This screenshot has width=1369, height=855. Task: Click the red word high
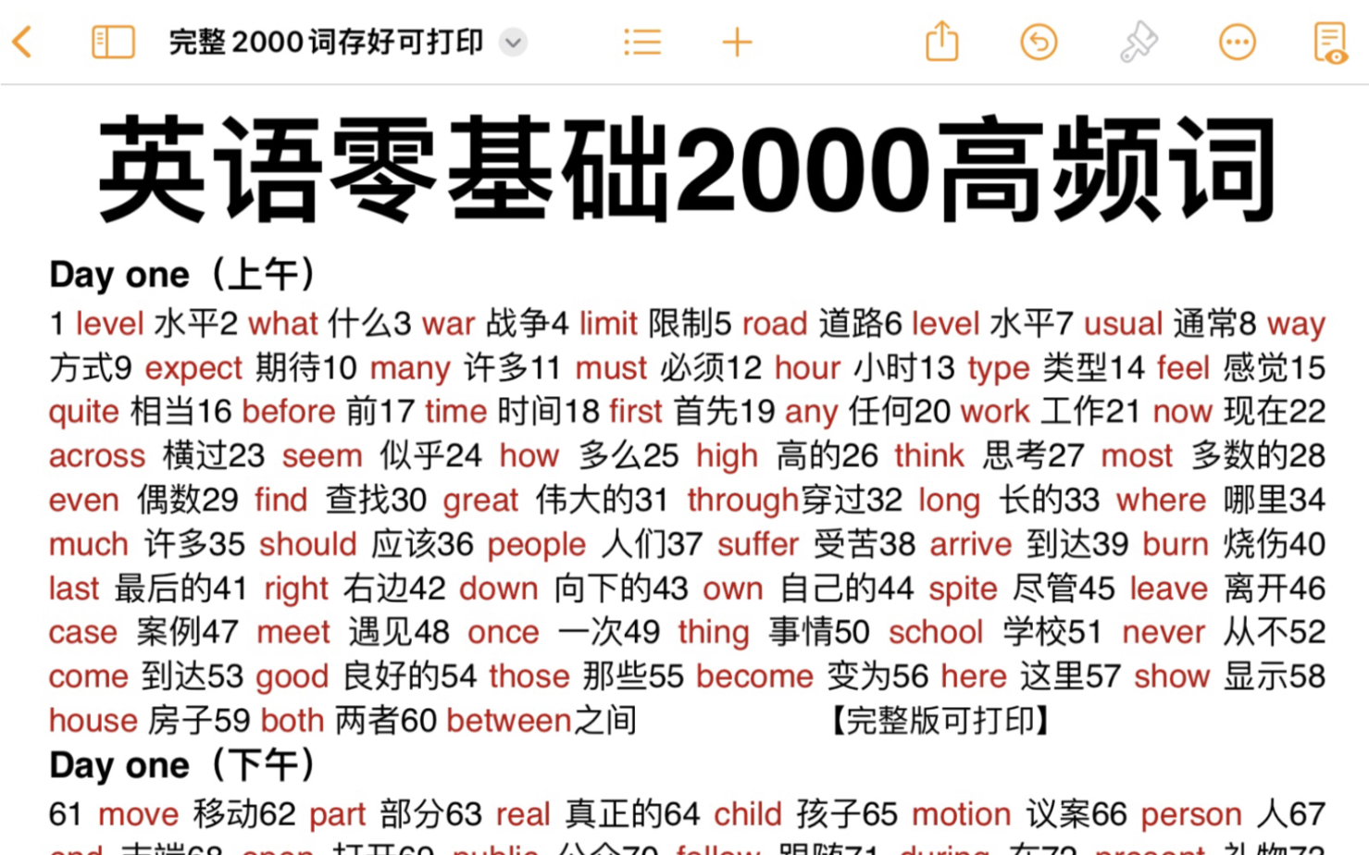pos(727,456)
